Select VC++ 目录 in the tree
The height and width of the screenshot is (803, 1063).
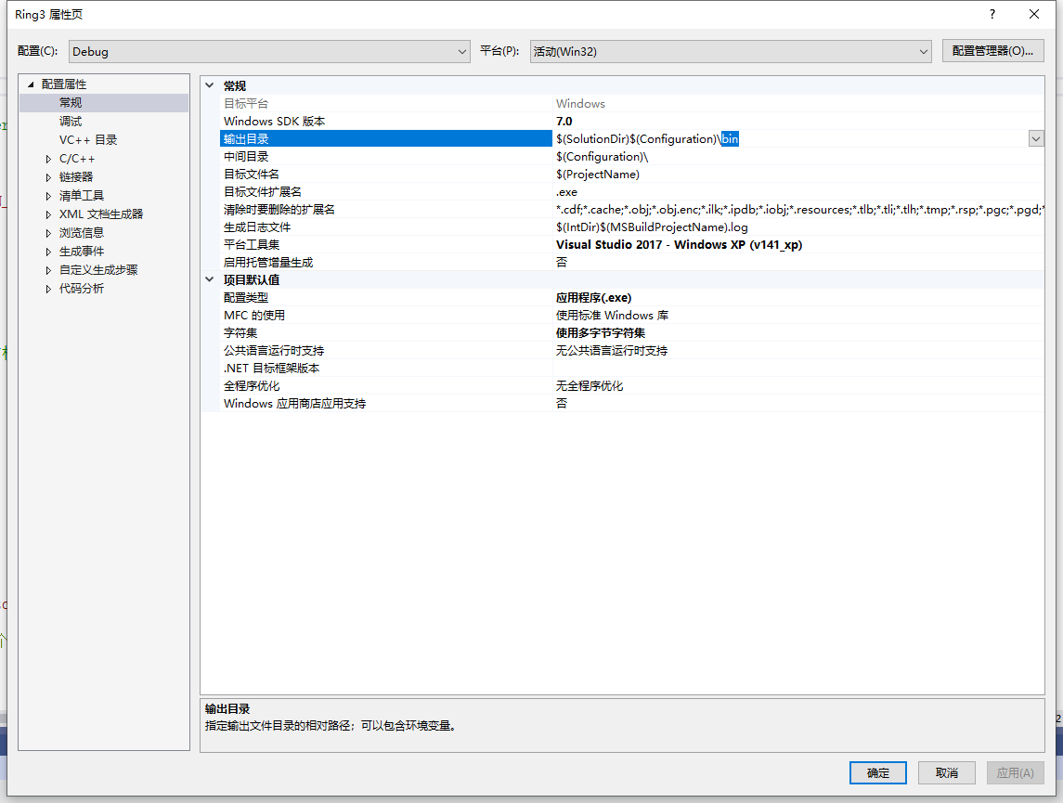click(88, 140)
